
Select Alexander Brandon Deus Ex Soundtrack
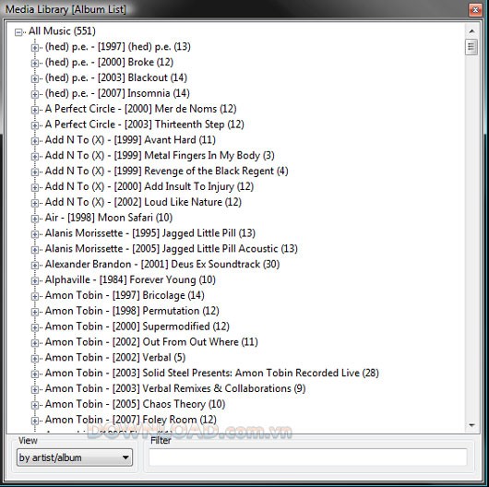(x=162, y=264)
